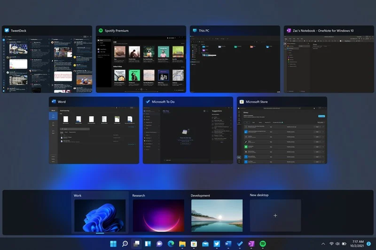Launch Microsoft Edge from the taskbar
376x250 pixels.
pos(171,244)
